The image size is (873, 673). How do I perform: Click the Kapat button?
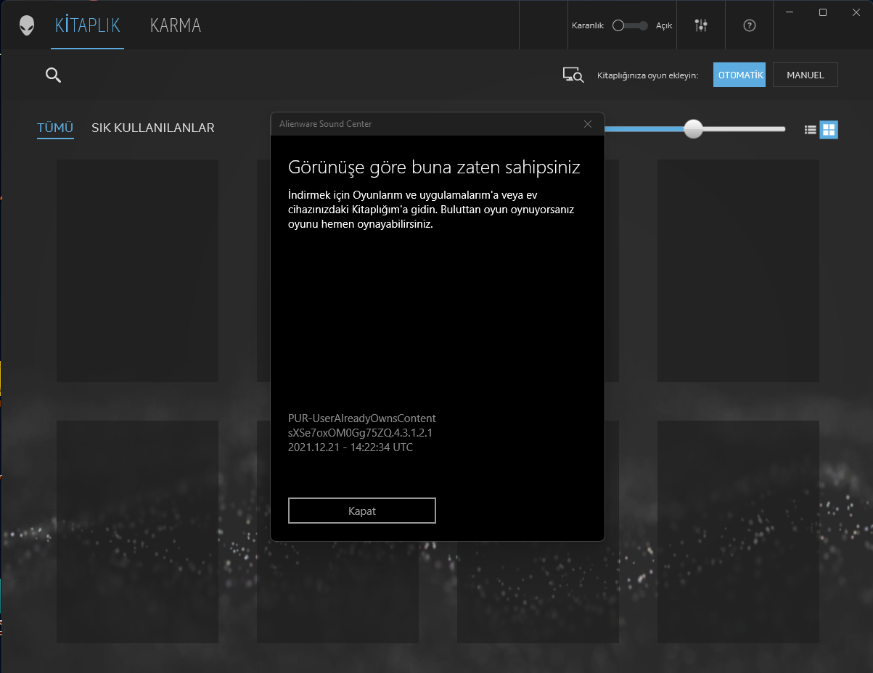362,511
